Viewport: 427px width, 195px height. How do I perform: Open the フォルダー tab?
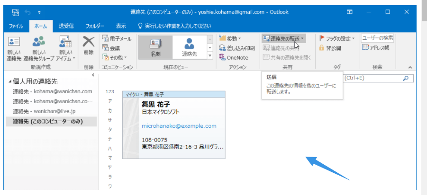[94, 27]
